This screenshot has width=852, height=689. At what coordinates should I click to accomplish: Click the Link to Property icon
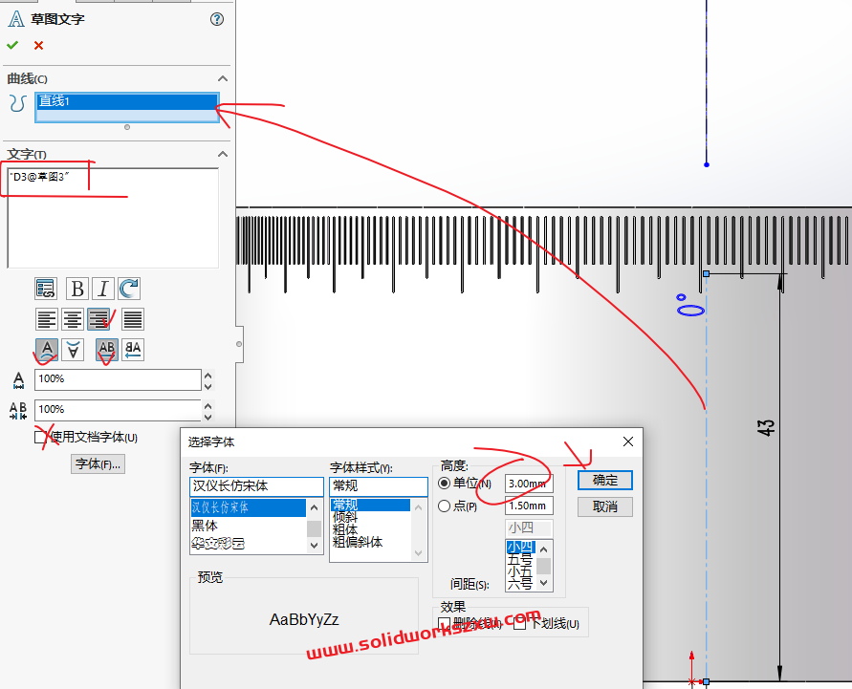click(x=46, y=289)
